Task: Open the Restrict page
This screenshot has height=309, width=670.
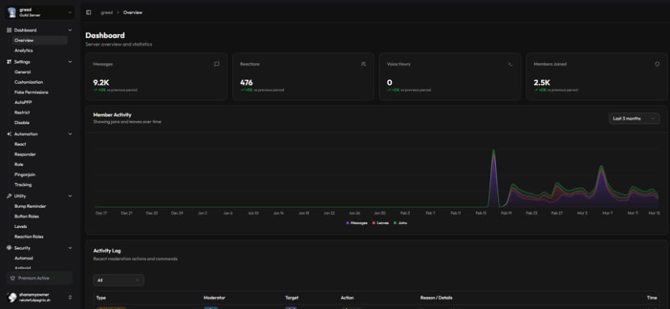Action: tap(22, 112)
